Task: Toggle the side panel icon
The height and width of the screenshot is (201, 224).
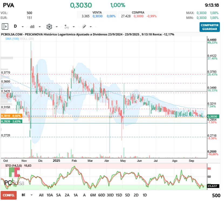Action: [5, 26]
